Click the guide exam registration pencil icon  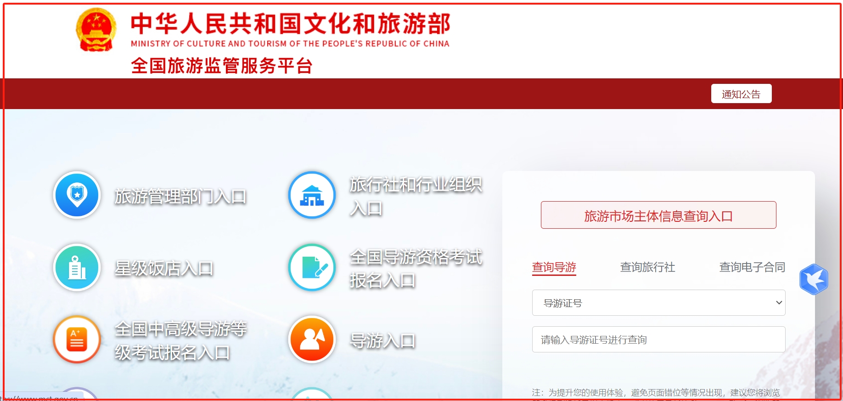coord(312,267)
